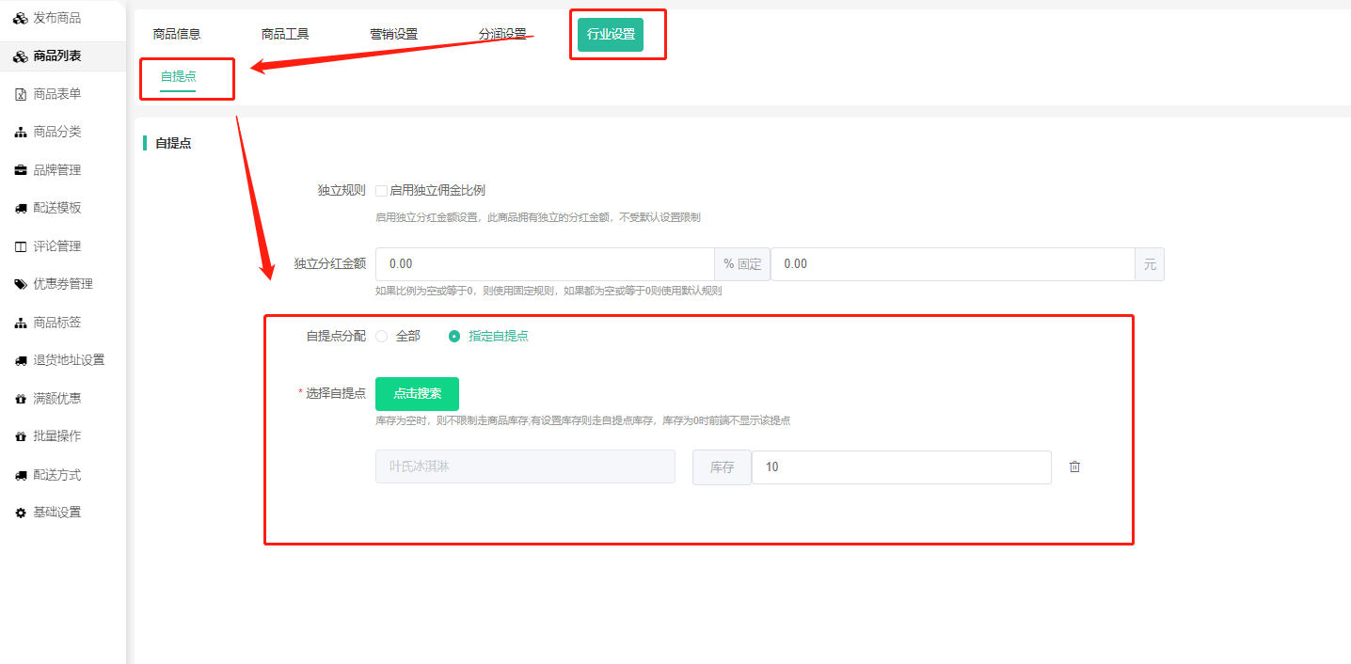Click the 商品表单 file icon
The height and width of the screenshot is (664, 1351).
coord(20,94)
